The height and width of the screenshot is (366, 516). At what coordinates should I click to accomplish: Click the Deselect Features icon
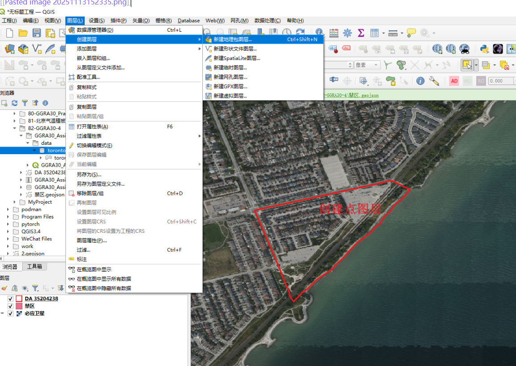point(504,65)
